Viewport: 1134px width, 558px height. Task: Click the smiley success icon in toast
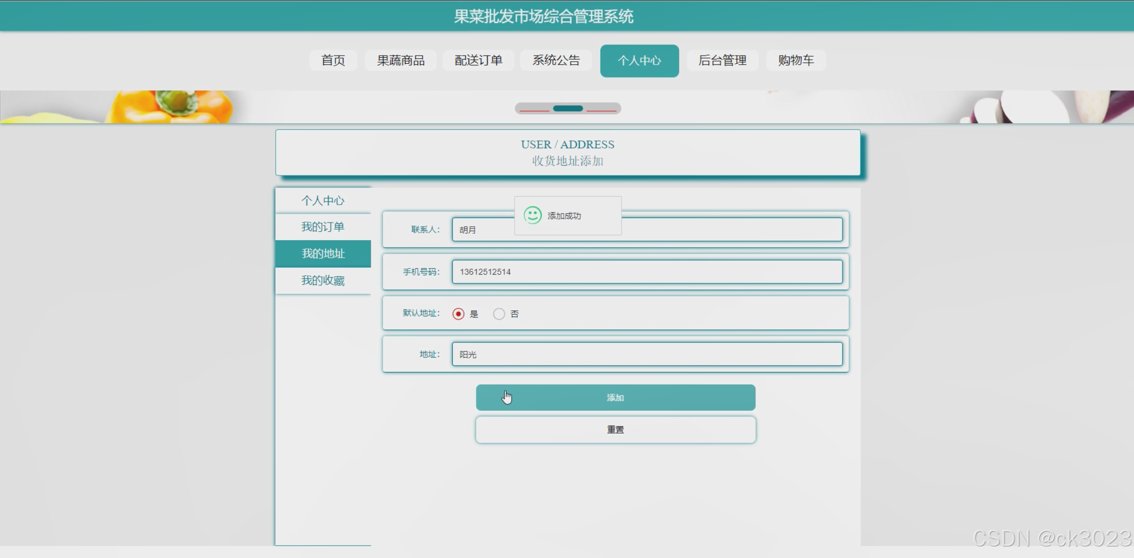tap(532, 216)
